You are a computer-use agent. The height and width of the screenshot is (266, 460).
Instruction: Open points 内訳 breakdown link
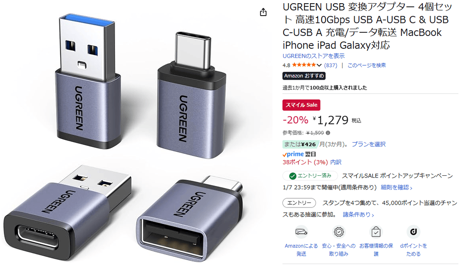(336, 162)
